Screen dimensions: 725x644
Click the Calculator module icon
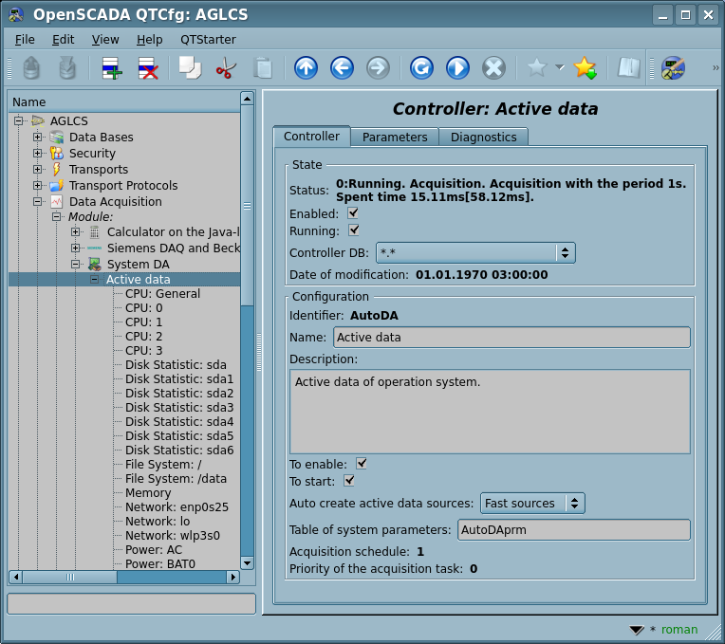click(94, 232)
